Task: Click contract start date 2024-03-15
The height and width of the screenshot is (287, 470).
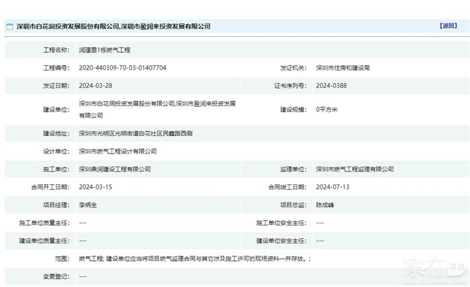Action: [x=97, y=187]
